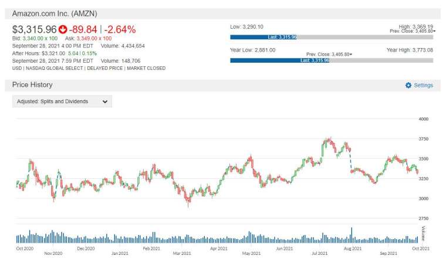446x259 pixels.
Task: Click the day range Prev. Close marker arrow
Action: [x=434, y=31]
